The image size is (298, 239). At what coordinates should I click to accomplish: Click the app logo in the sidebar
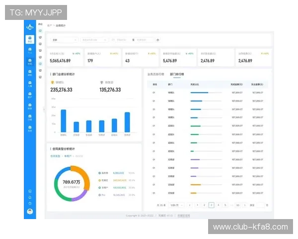click(30, 27)
